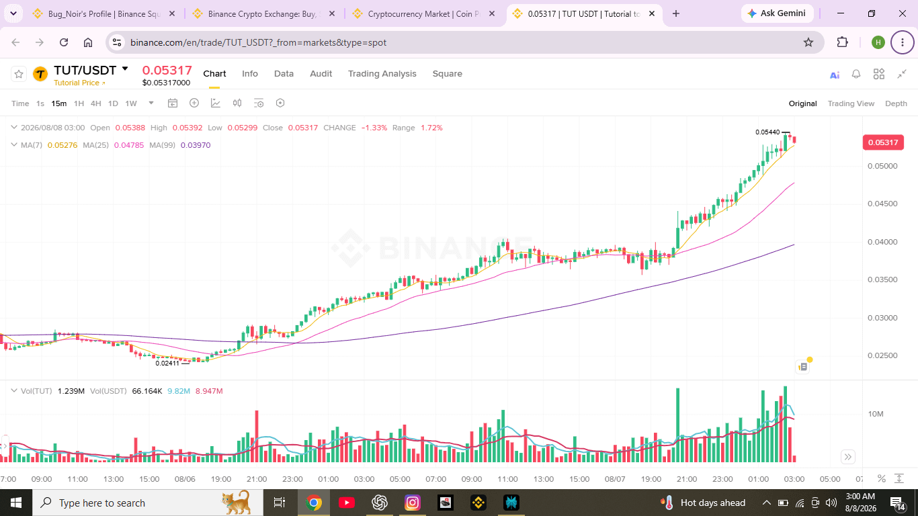
Task: Expand the TUT/USDT pair selector dropdown
Action: tap(125, 69)
